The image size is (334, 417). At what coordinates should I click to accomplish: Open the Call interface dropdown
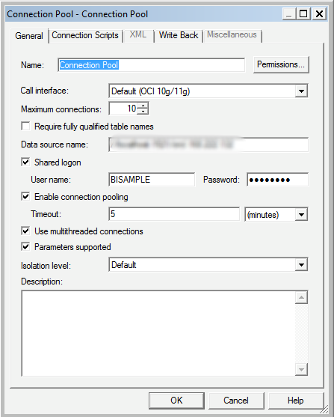301,91
